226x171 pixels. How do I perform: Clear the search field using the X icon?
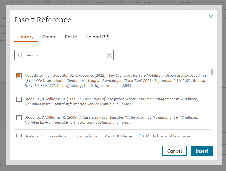click(x=109, y=55)
